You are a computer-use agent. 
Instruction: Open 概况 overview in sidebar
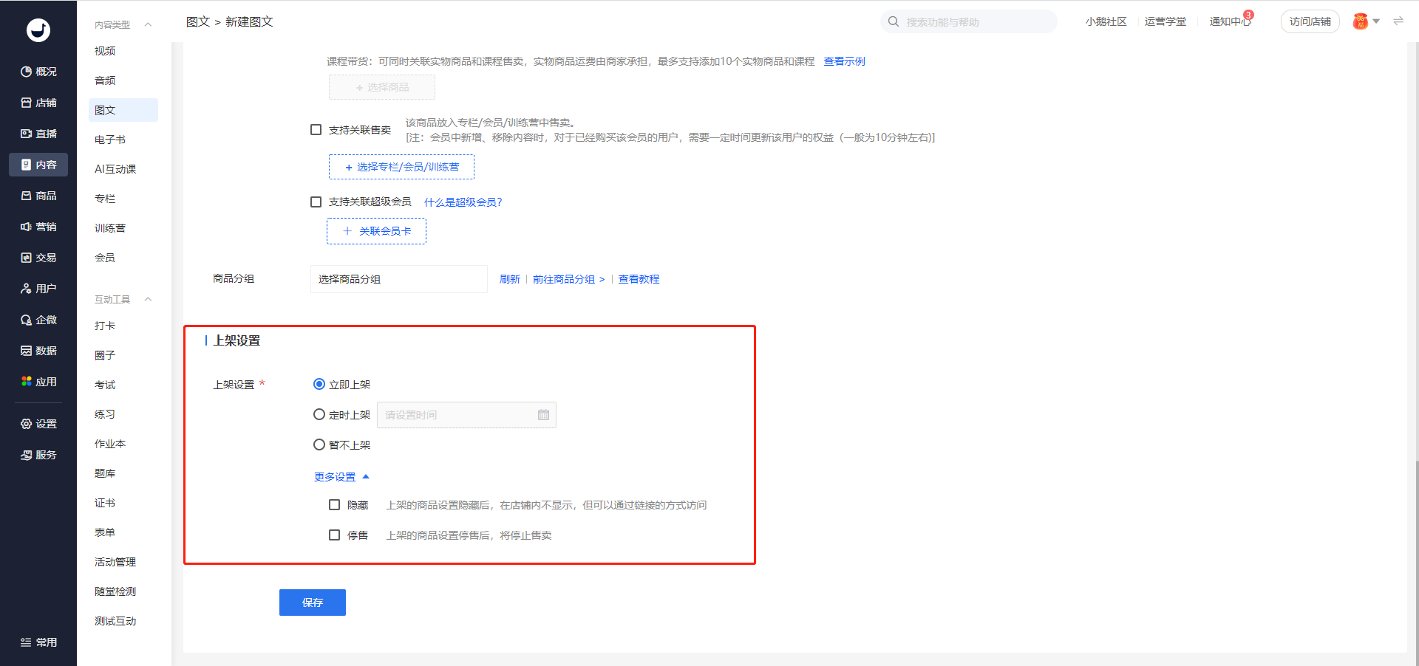(x=38, y=72)
